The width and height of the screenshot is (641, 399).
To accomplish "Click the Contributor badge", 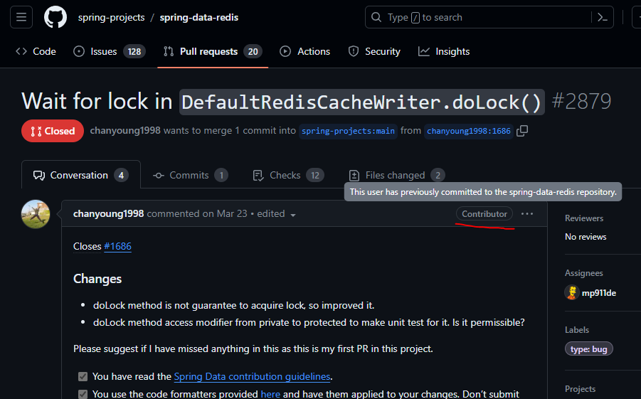I will point(484,214).
